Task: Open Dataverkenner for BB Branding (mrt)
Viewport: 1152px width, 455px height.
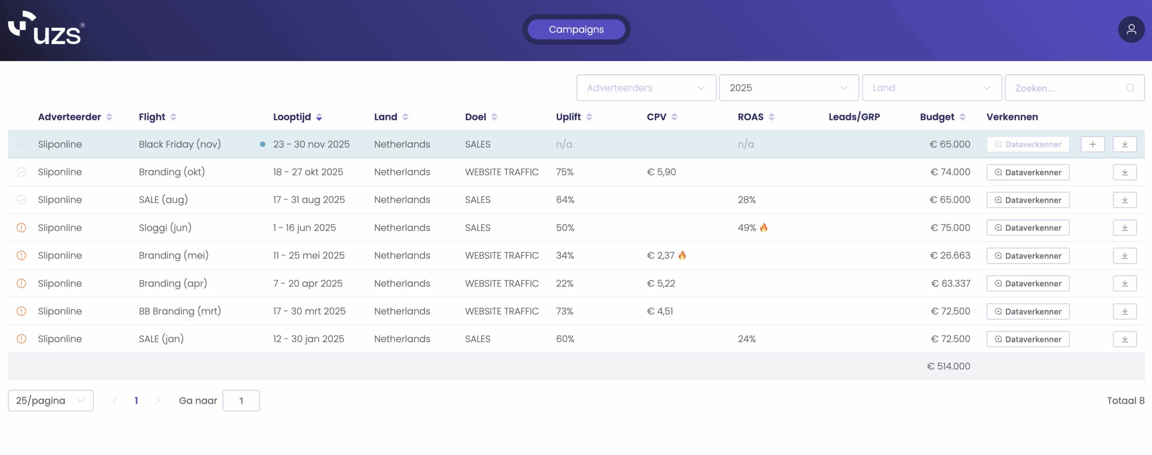Action: pyautogui.click(x=1027, y=312)
